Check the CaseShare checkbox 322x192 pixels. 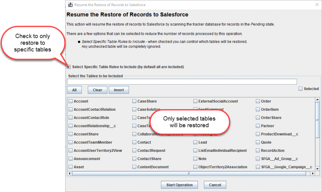[134, 101]
